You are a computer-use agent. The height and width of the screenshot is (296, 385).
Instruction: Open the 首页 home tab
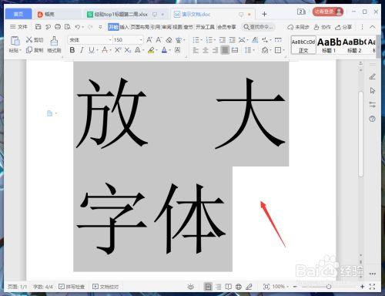point(18,14)
